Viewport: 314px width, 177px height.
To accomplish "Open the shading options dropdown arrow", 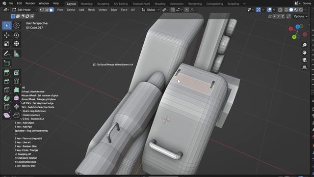I will coord(306,10).
